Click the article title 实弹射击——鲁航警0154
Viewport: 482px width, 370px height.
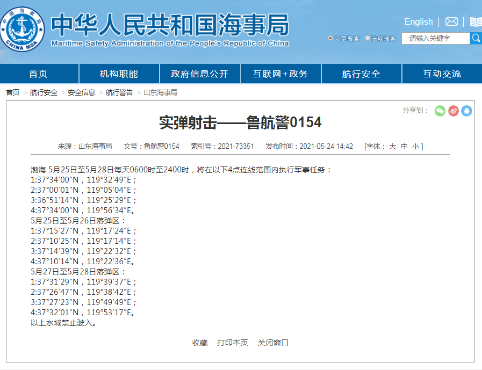pyautogui.click(x=240, y=122)
